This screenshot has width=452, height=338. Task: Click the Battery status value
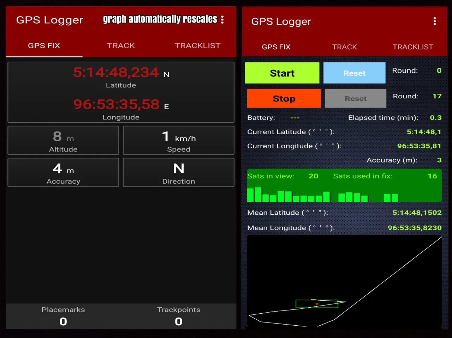[295, 118]
